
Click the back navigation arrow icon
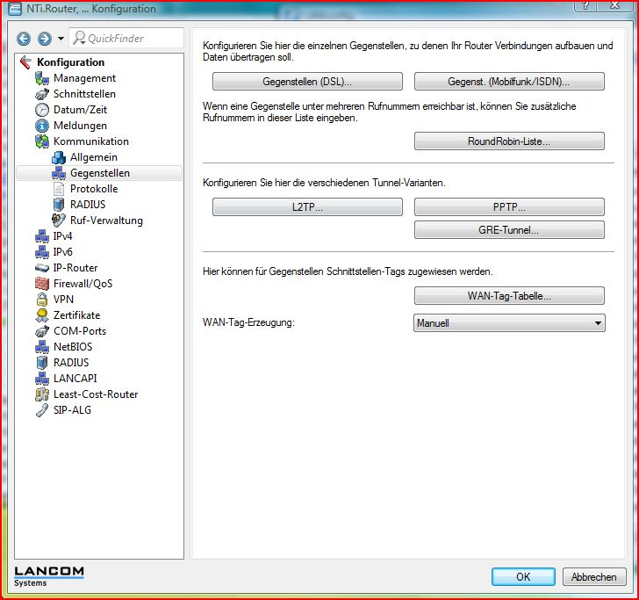coord(23,39)
